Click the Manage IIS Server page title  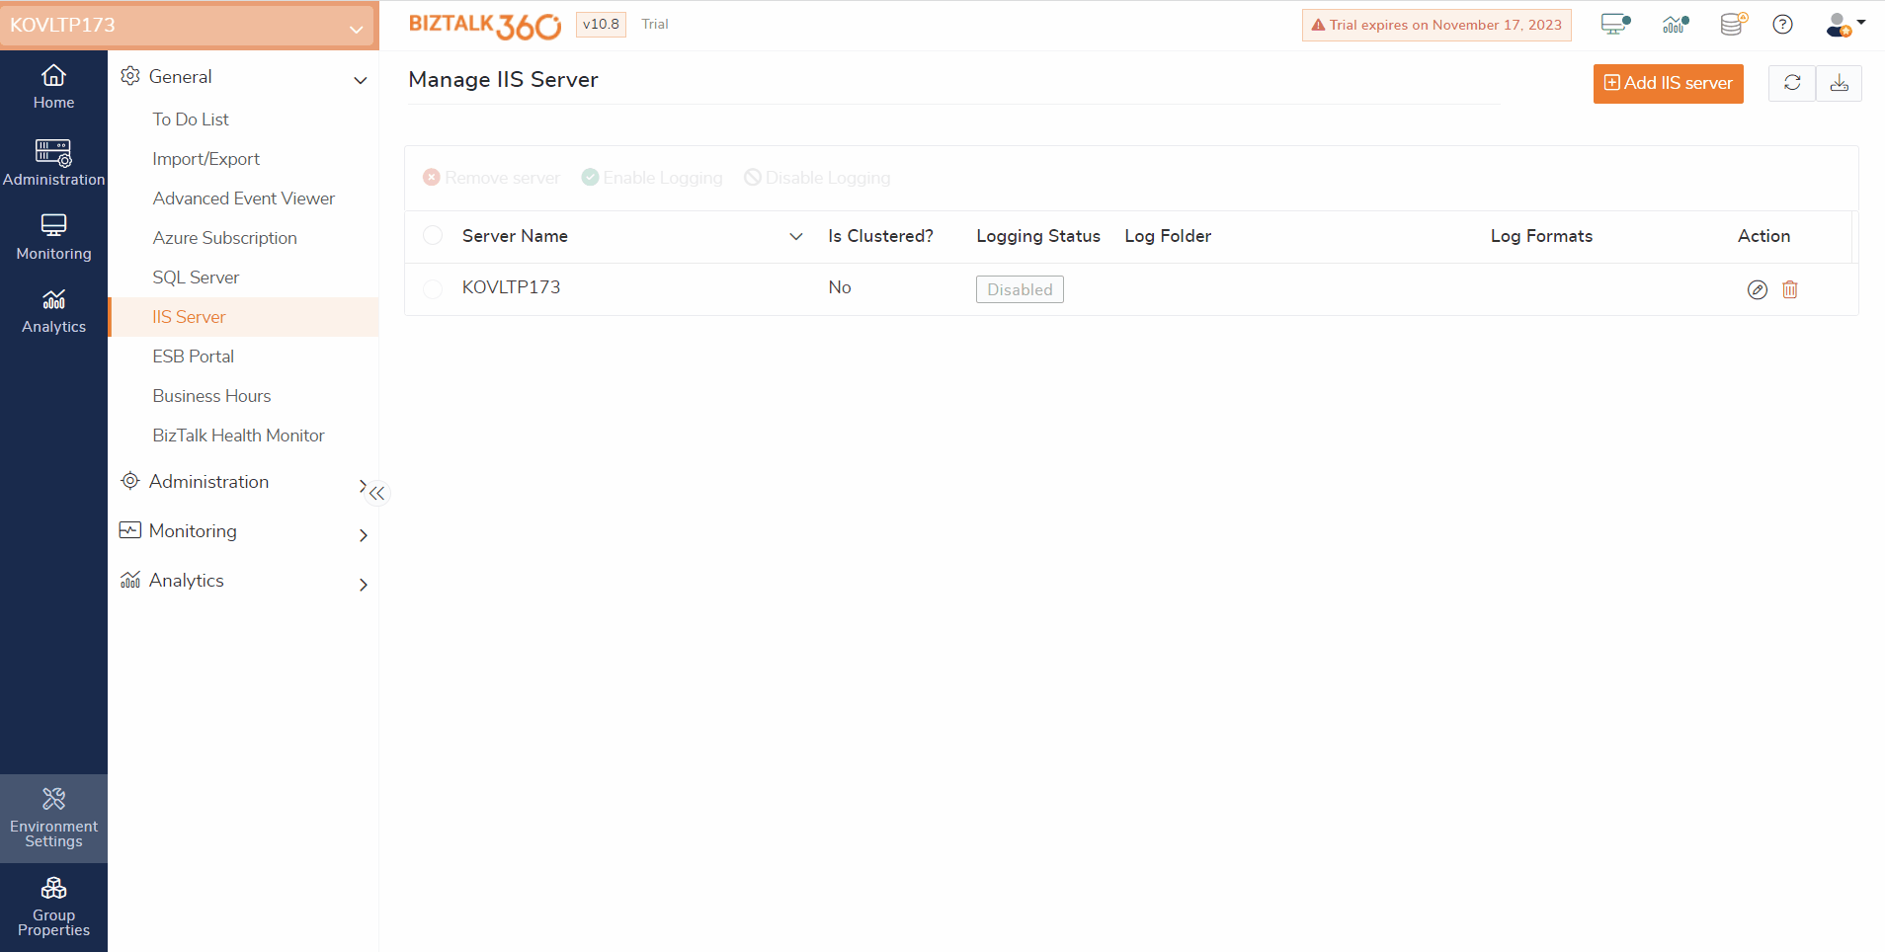pos(503,80)
